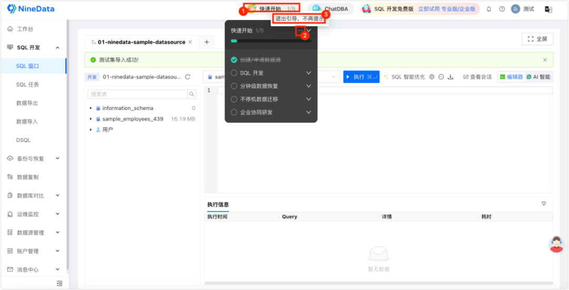Click in the 搜索表 search field

tap(138, 94)
